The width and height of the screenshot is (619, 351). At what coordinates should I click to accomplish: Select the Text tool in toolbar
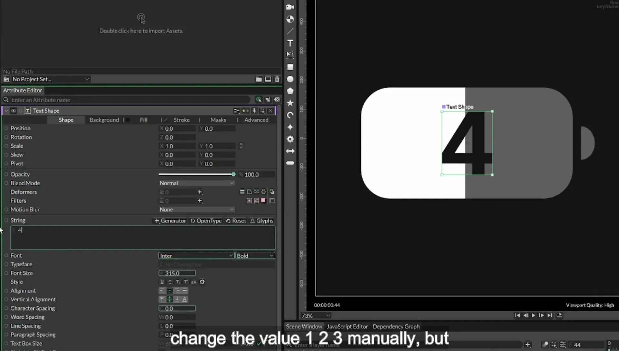pos(290,43)
